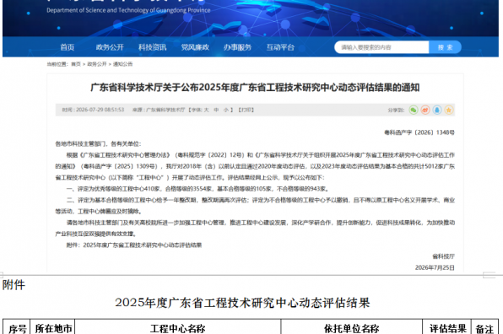The height and width of the screenshot is (334, 503).
Task: Set font size to 小
Action: [226, 110]
